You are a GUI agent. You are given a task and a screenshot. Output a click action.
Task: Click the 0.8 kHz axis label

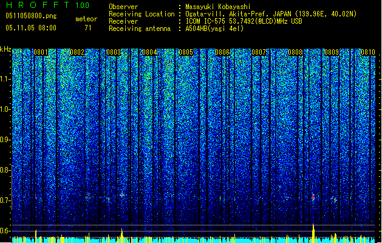tap(5, 170)
